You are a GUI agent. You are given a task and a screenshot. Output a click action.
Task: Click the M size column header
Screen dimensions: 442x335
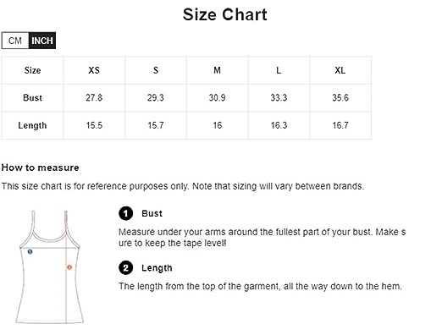pos(217,70)
